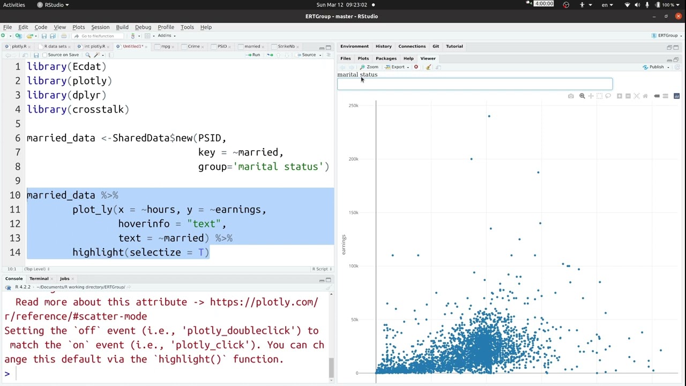This screenshot has height=386, width=686.
Task: Toggle Source on Save checkbox
Action: [44, 55]
